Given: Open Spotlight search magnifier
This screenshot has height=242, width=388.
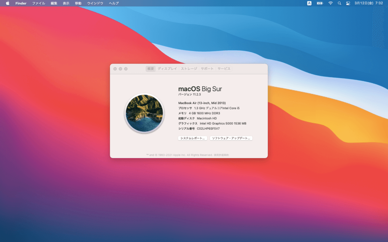Looking at the screenshot, I should pyautogui.click(x=339, y=3).
